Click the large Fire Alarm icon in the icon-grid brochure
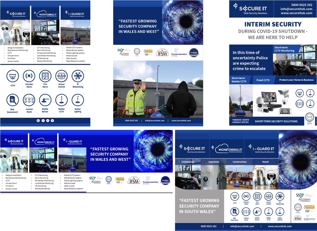317x231 pixels. tap(45, 76)
